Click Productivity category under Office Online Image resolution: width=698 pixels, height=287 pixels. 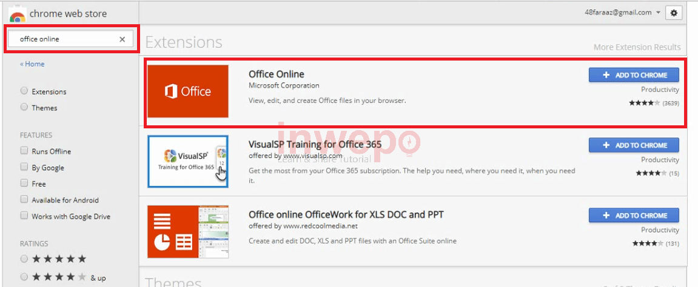pos(660,90)
